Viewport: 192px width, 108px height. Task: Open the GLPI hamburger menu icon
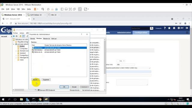pyautogui.click(x=187, y=33)
